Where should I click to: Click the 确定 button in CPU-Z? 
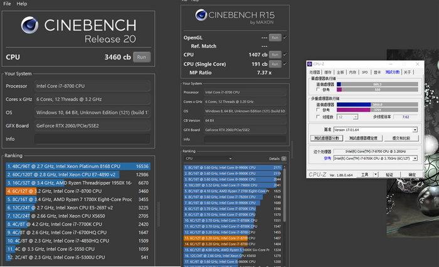[412, 175]
